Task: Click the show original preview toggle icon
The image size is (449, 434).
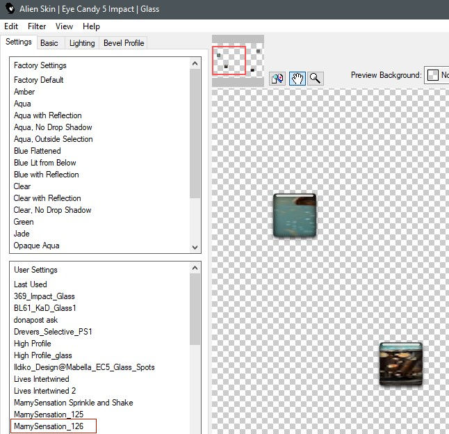Action: 277,79
